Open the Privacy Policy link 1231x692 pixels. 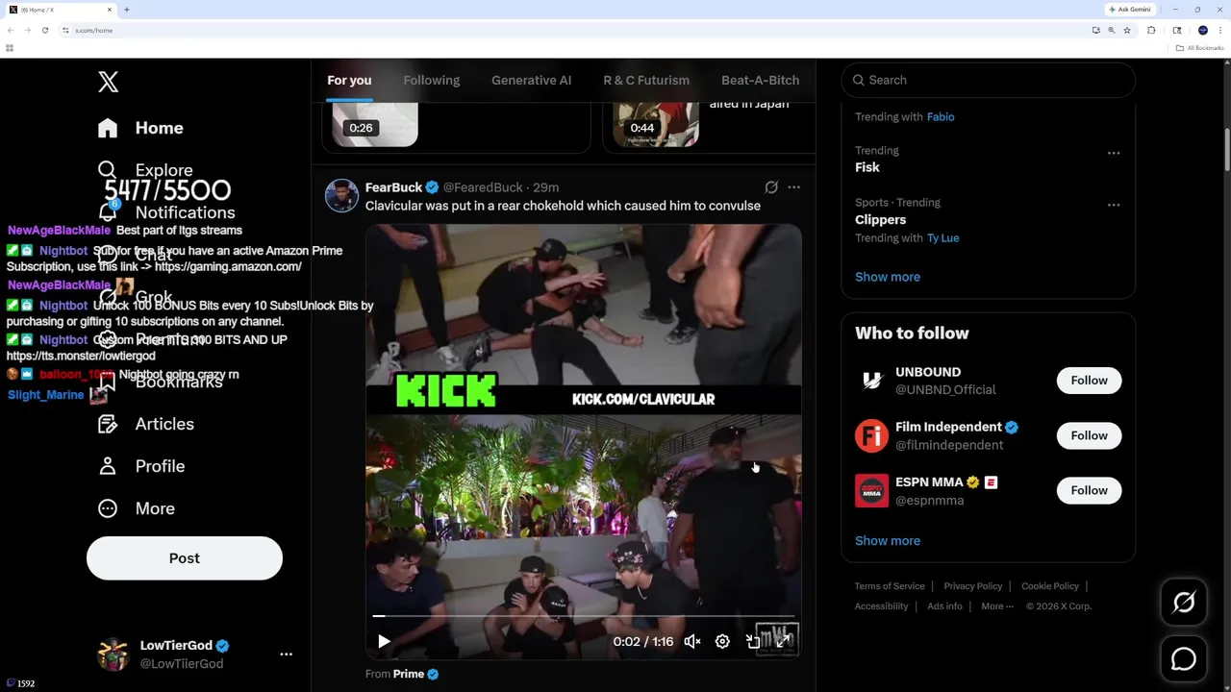(x=972, y=586)
